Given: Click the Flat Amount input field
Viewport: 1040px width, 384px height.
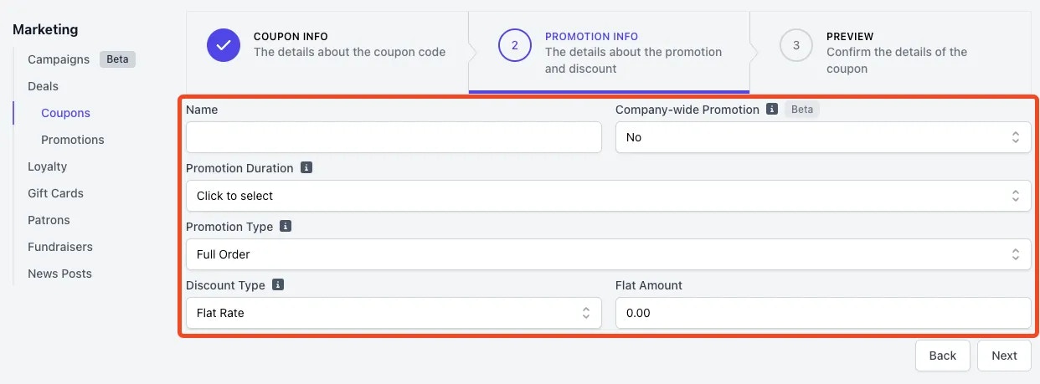Looking at the screenshot, I should coord(823,313).
